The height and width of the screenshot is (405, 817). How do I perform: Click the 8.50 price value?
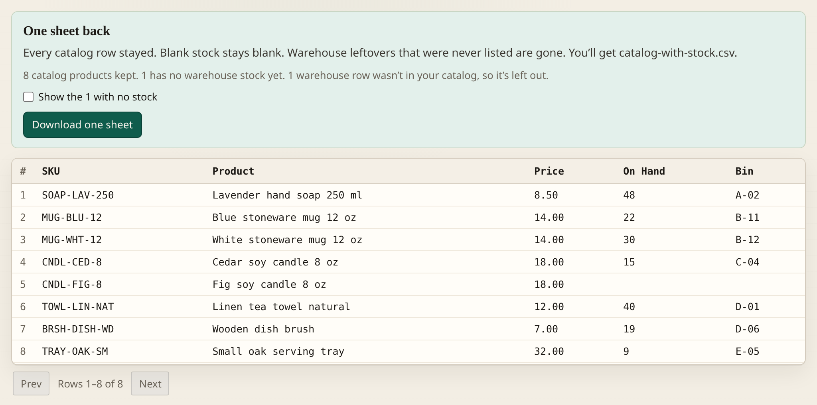(x=546, y=195)
